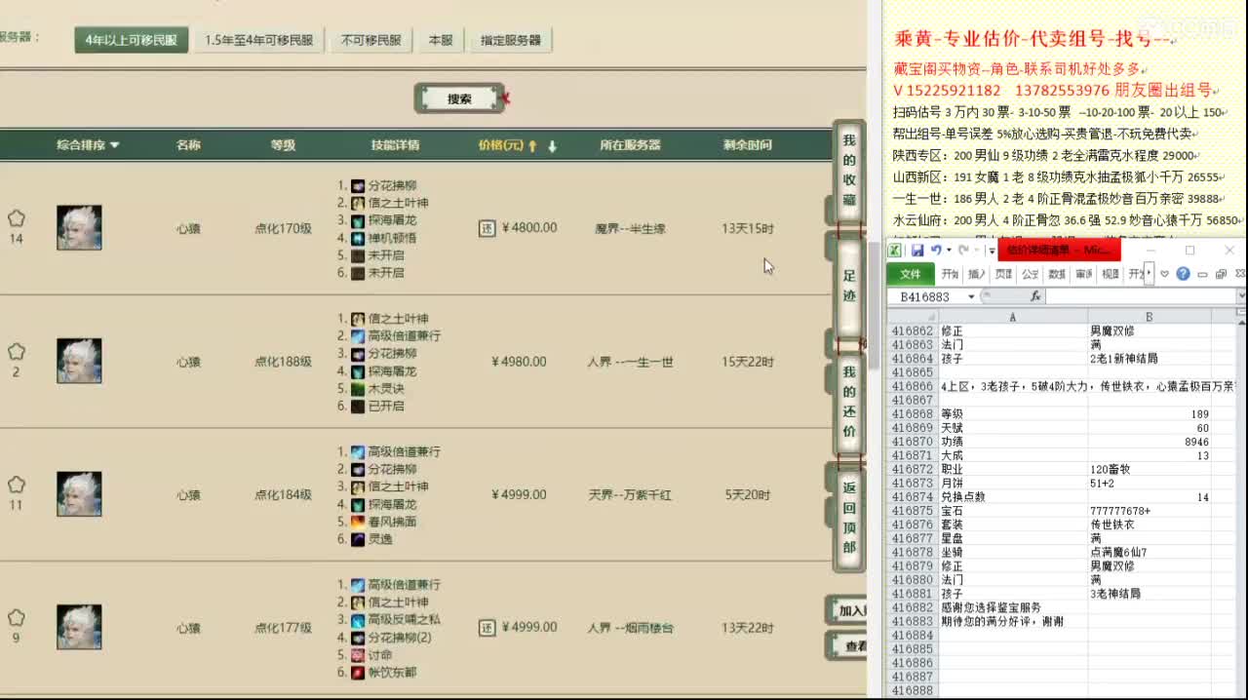Click Excel application logo icon
The height and width of the screenshot is (700, 1248).
pos(895,251)
